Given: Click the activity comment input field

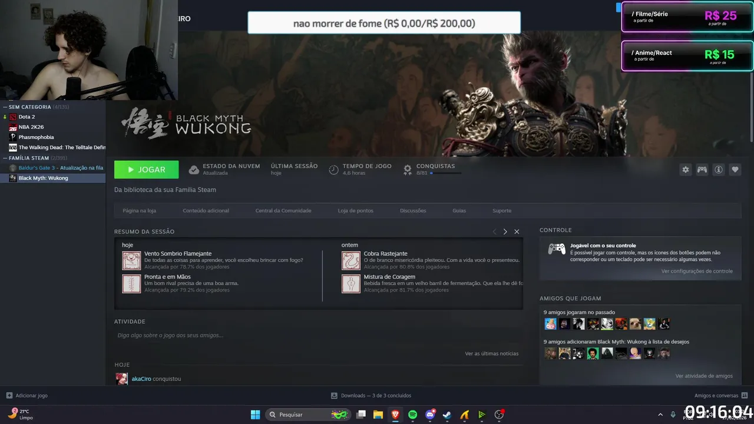Looking at the screenshot, I should pos(318,335).
